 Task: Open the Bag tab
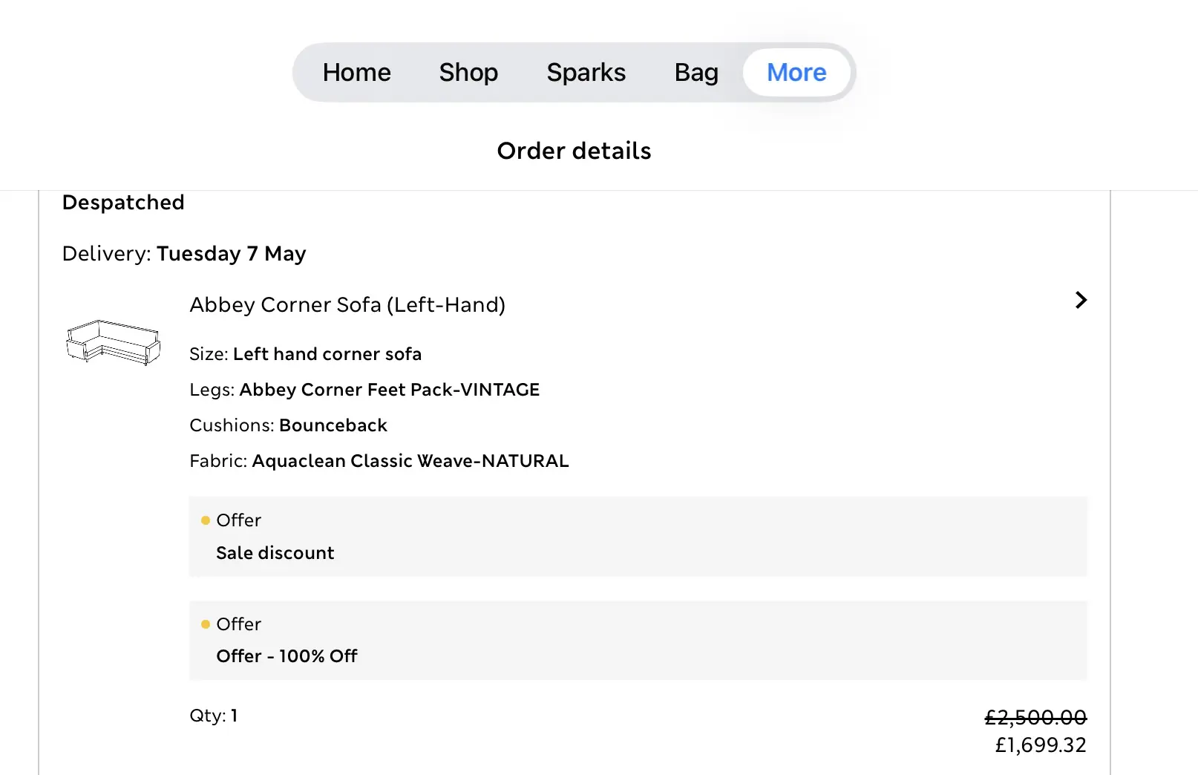696,73
